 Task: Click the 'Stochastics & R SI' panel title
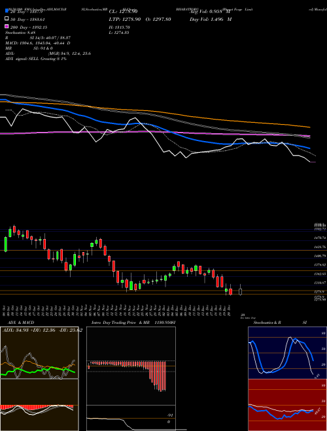click(x=280, y=323)
